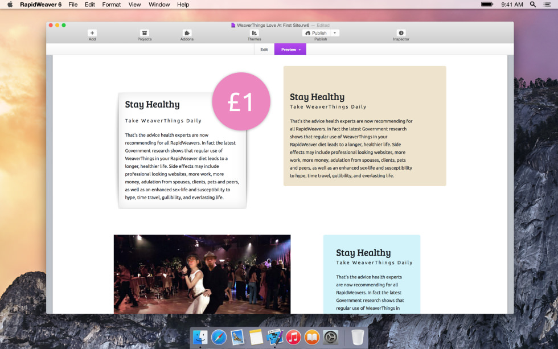Click Stay Healthy heading in white card
558x349 pixels.
point(153,105)
